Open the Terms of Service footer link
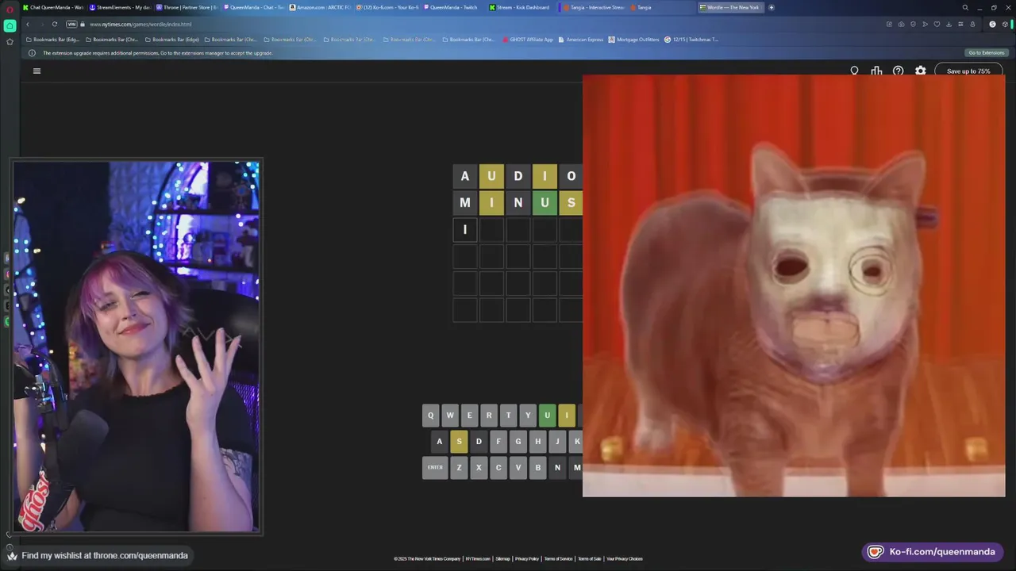 click(x=559, y=559)
